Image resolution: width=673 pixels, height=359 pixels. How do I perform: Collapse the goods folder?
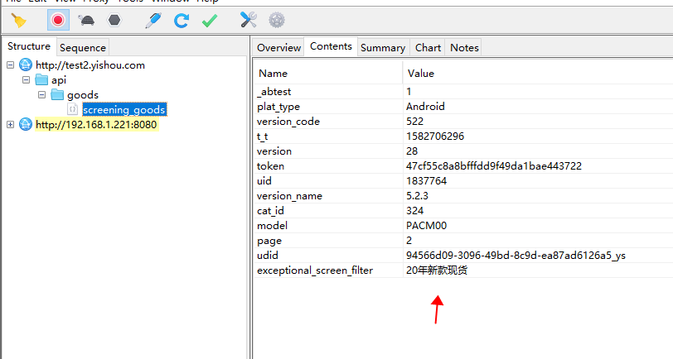pyautogui.click(x=41, y=94)
